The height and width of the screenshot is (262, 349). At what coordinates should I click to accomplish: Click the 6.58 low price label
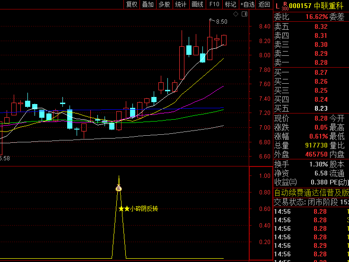coord(5,158)
